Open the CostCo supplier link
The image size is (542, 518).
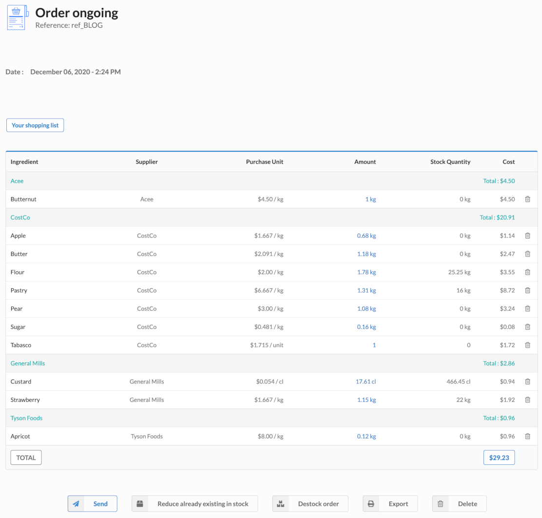20,218
